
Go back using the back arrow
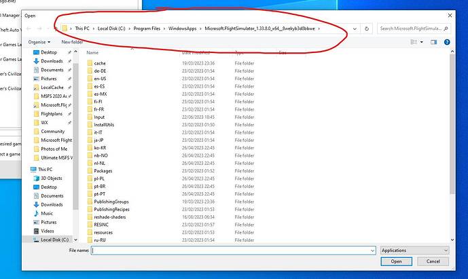pyautogui.click(x=29, y=29)
